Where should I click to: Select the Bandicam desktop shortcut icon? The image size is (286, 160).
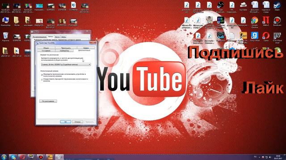(277, 21)
